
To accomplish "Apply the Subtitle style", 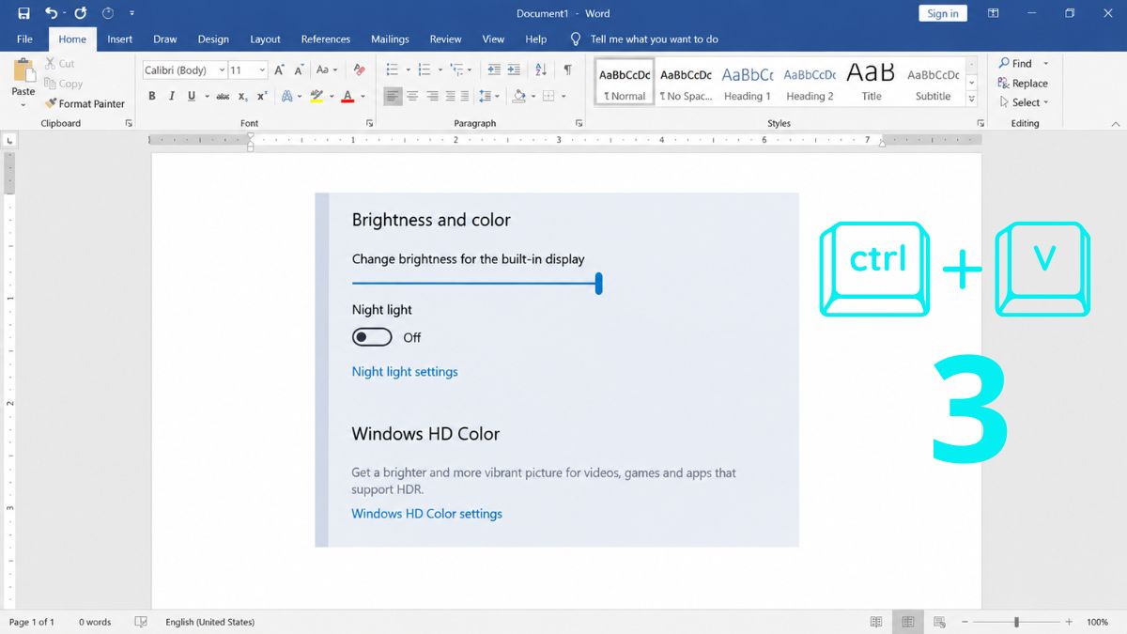I will [933, 85].
